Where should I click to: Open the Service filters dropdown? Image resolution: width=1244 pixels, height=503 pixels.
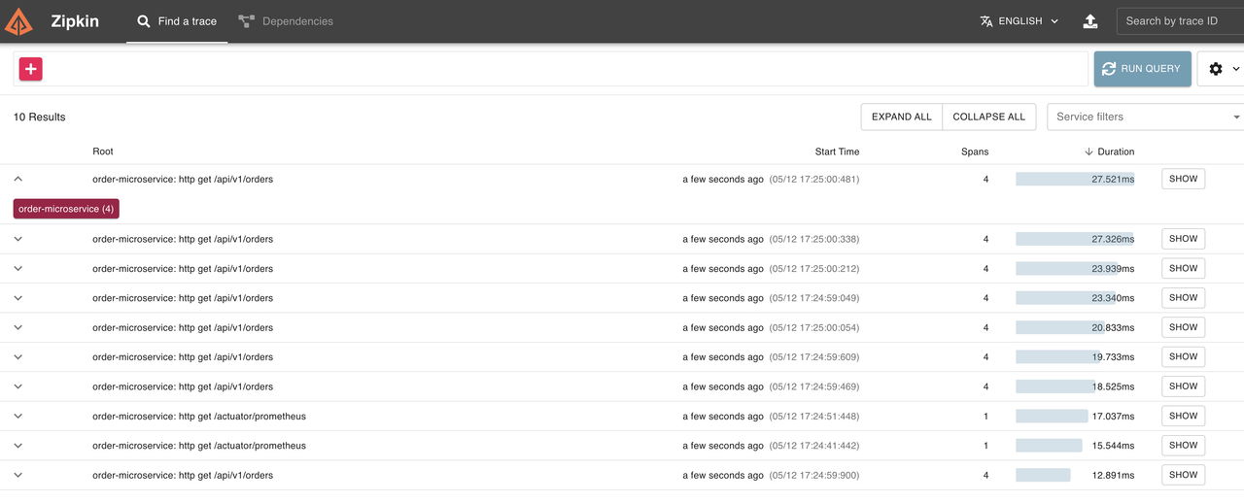point(1145,117)
